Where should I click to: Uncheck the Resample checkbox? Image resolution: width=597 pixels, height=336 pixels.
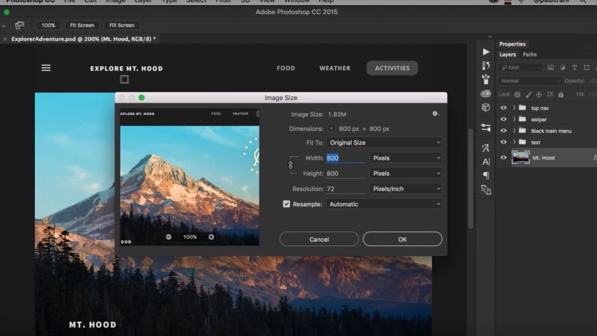click(x=286, y=204)
